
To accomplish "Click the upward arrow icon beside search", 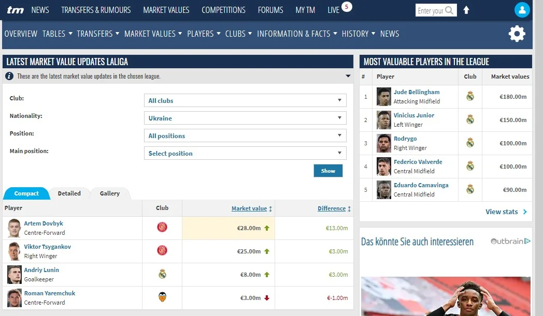I will 466,10.
